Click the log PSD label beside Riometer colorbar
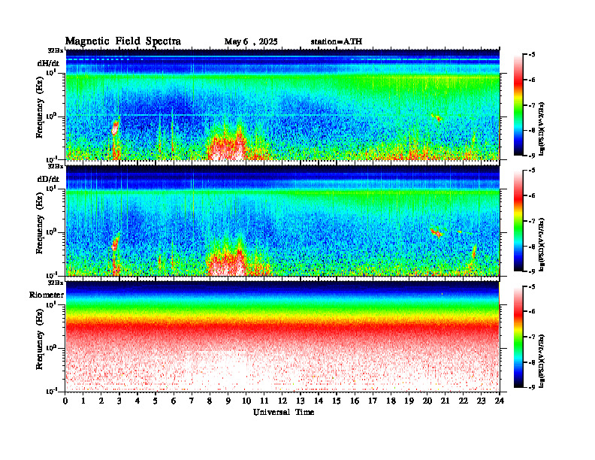The height and width of the screenshot is (460, 595). [542, 360]
